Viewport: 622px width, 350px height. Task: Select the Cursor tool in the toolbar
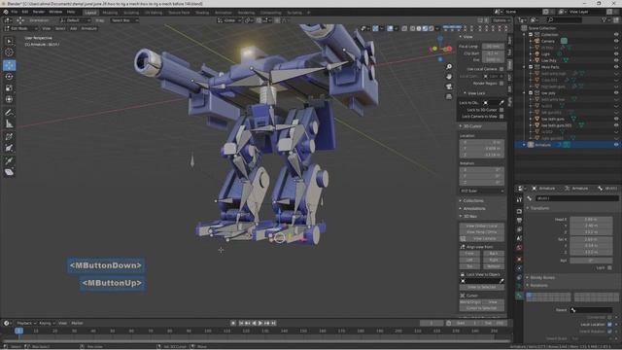click(9, 52)
